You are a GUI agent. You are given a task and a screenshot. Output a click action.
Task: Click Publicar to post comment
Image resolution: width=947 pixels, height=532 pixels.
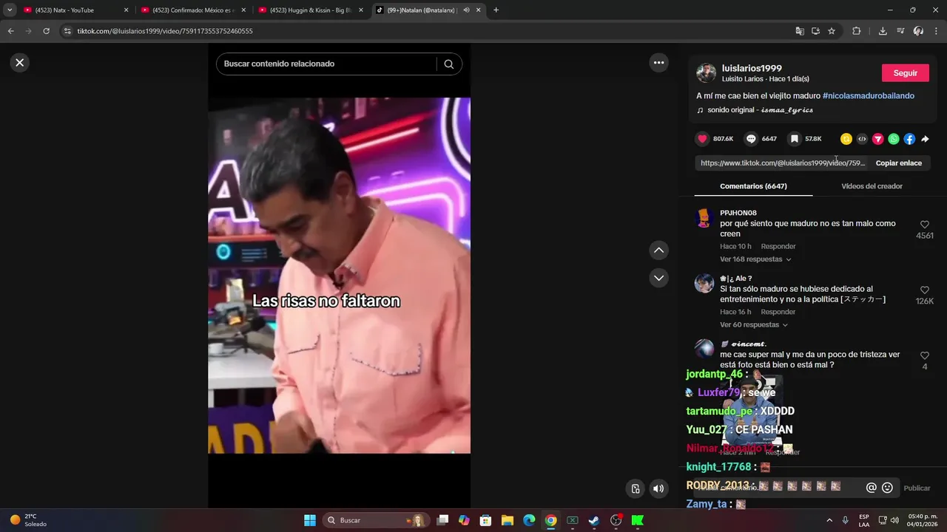point(917,488)
